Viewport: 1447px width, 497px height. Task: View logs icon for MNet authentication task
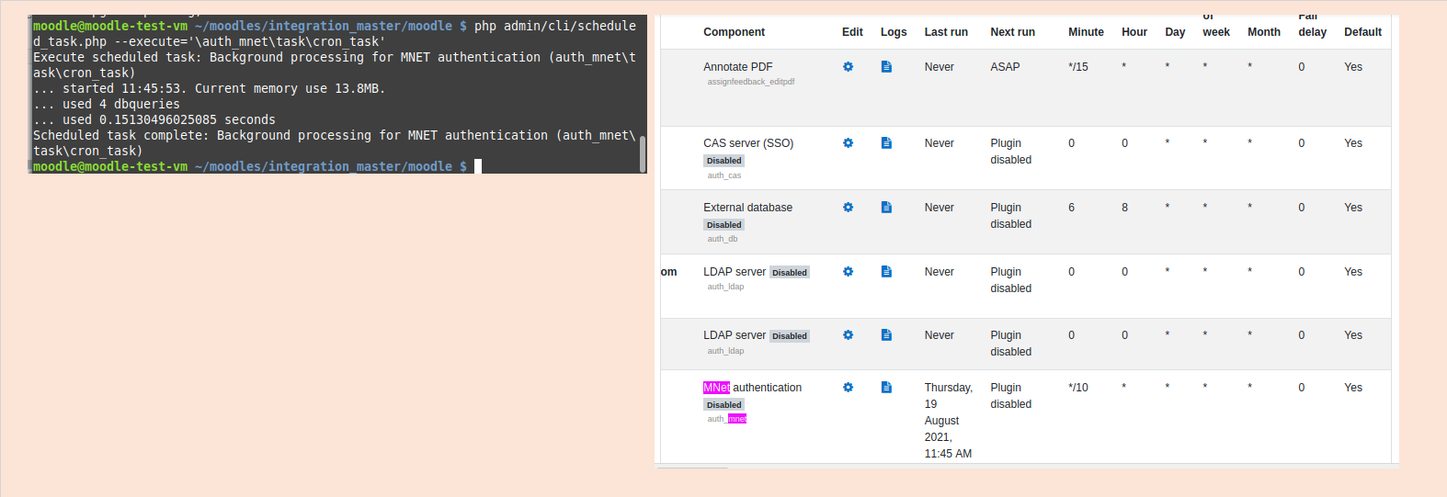pyautogui.click(x=886, y=388)
